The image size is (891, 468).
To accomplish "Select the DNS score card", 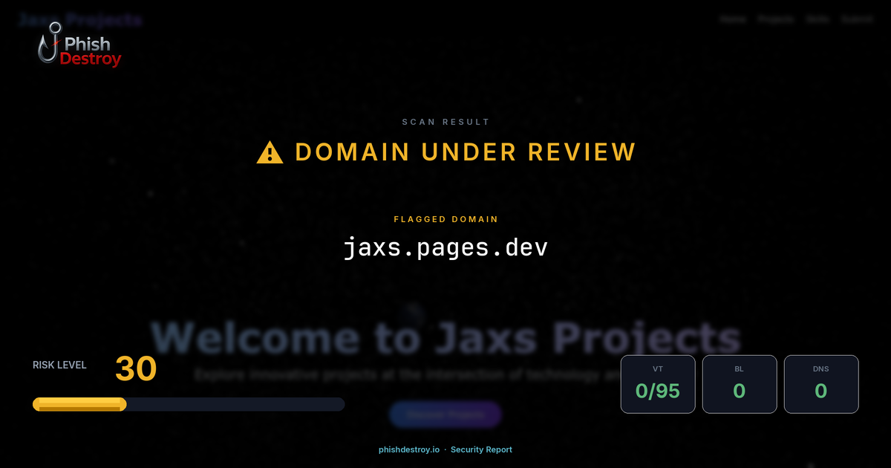I will pos(821,383).
